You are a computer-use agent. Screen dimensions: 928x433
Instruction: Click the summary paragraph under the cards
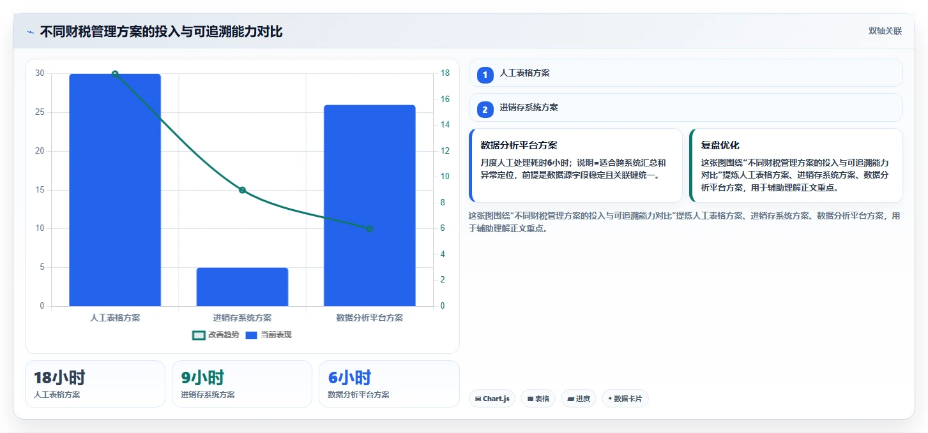pyautogui.click(x=685, y=222)
